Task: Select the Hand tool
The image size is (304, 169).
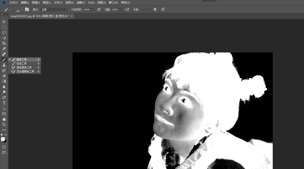Action: coord(4,119)
